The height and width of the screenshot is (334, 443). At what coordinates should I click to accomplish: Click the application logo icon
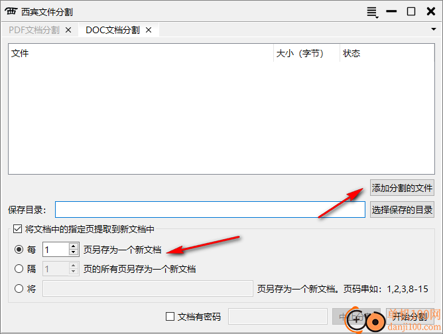pos(11,11)
